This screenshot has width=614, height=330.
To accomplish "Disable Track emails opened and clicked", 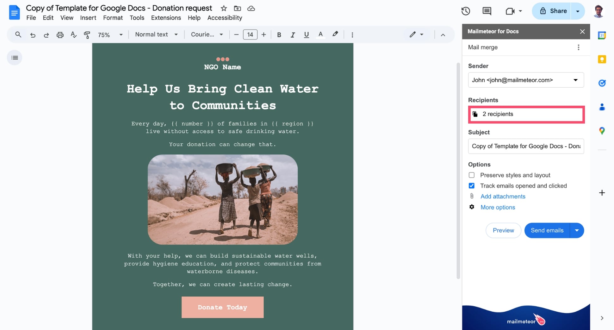I will [x=472, y=186].
